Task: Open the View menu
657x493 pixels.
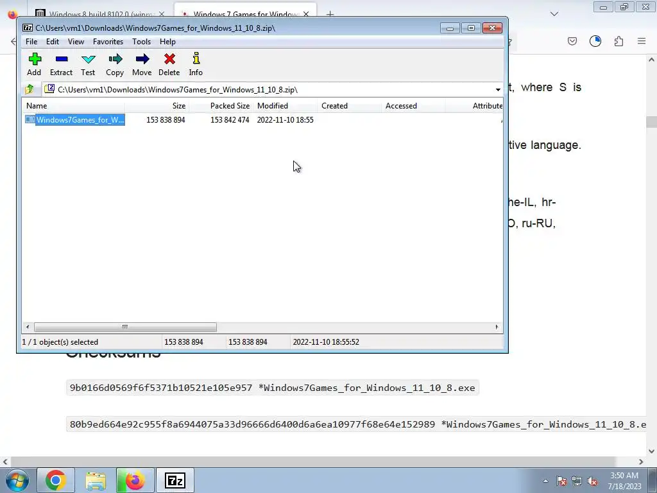Action: [76, 42]
